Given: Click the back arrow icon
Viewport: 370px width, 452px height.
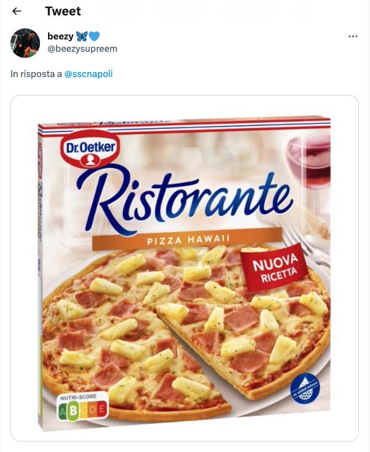Looking at the screenshot, I should pyautogui.click(x=17, y=11).
